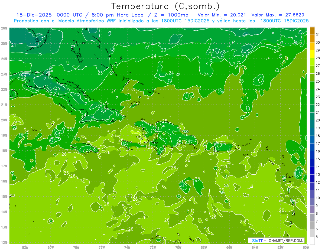
Task: Select the white legend swatch below value 5
Action: 312,240
